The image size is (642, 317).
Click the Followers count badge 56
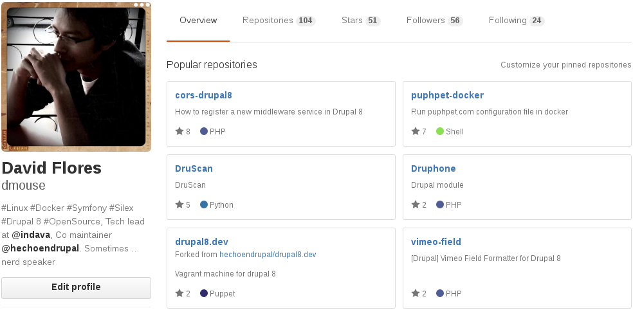pyautogui.click(x=455, y=21)
